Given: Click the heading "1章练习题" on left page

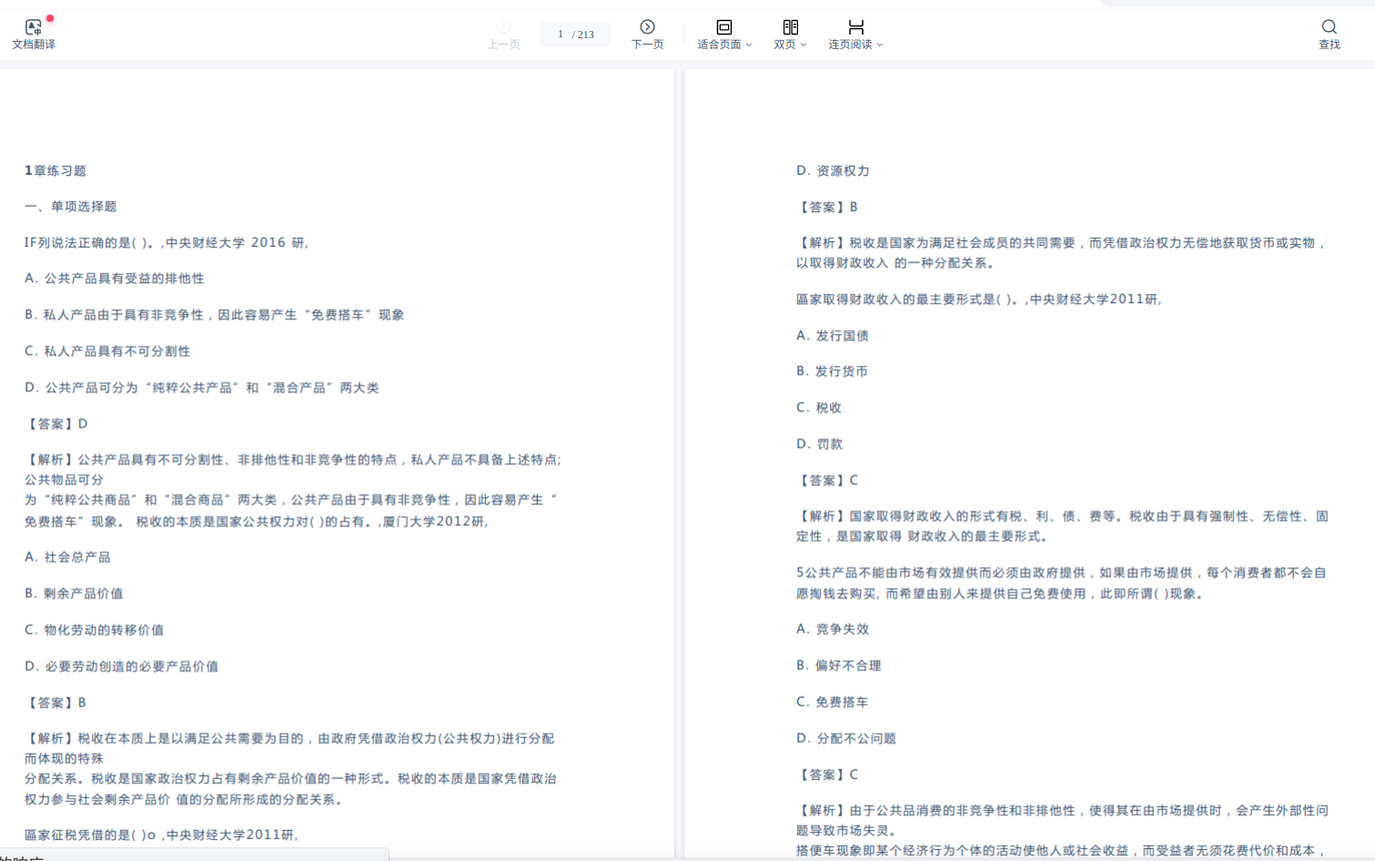Looking at the screenshot, I should (56, 171).
